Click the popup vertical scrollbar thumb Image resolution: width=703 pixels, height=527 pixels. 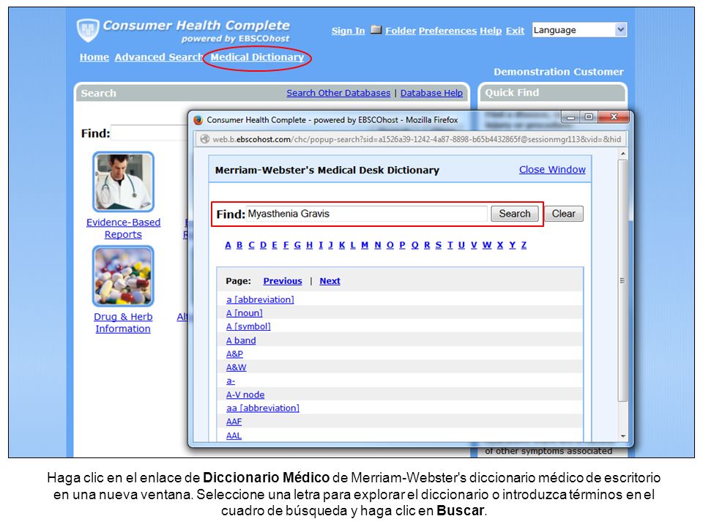[x=622, y=280]
